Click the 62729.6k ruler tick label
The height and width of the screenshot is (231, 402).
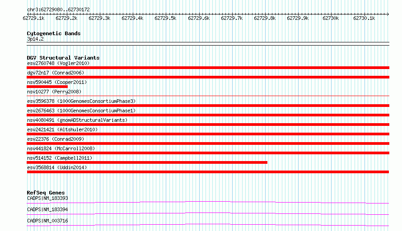point(199,18)
